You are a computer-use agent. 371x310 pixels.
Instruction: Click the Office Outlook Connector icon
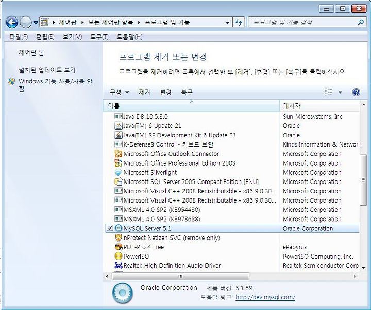coord(119,154)
